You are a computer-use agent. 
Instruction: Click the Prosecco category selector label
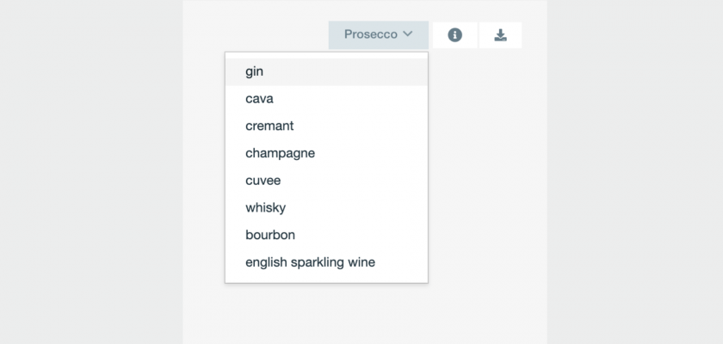371,34
